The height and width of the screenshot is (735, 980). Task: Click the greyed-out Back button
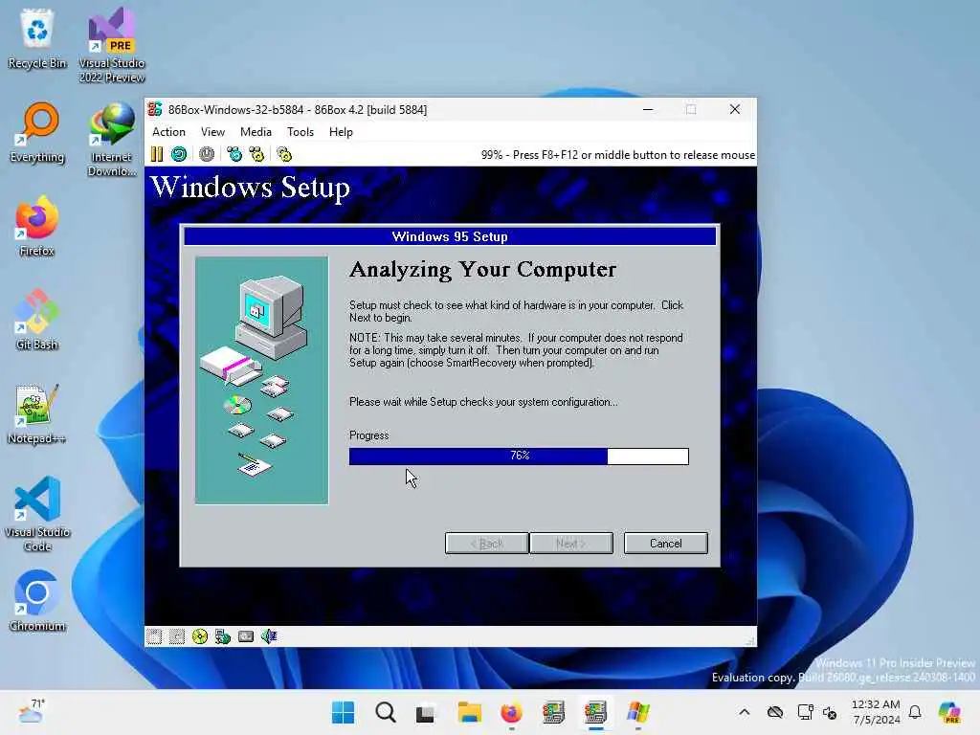click(487, 544)
